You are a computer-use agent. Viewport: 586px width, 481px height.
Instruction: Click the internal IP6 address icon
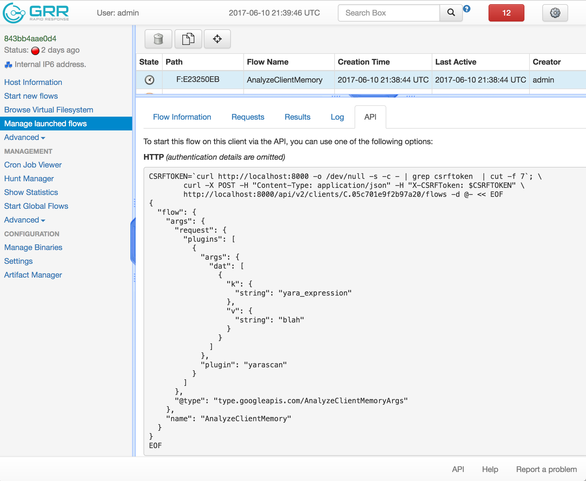click(8, 64)
